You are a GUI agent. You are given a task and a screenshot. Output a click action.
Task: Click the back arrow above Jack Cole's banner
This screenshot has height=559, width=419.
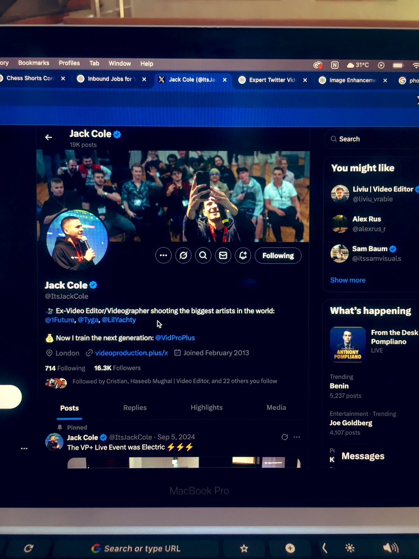point(48,137)
